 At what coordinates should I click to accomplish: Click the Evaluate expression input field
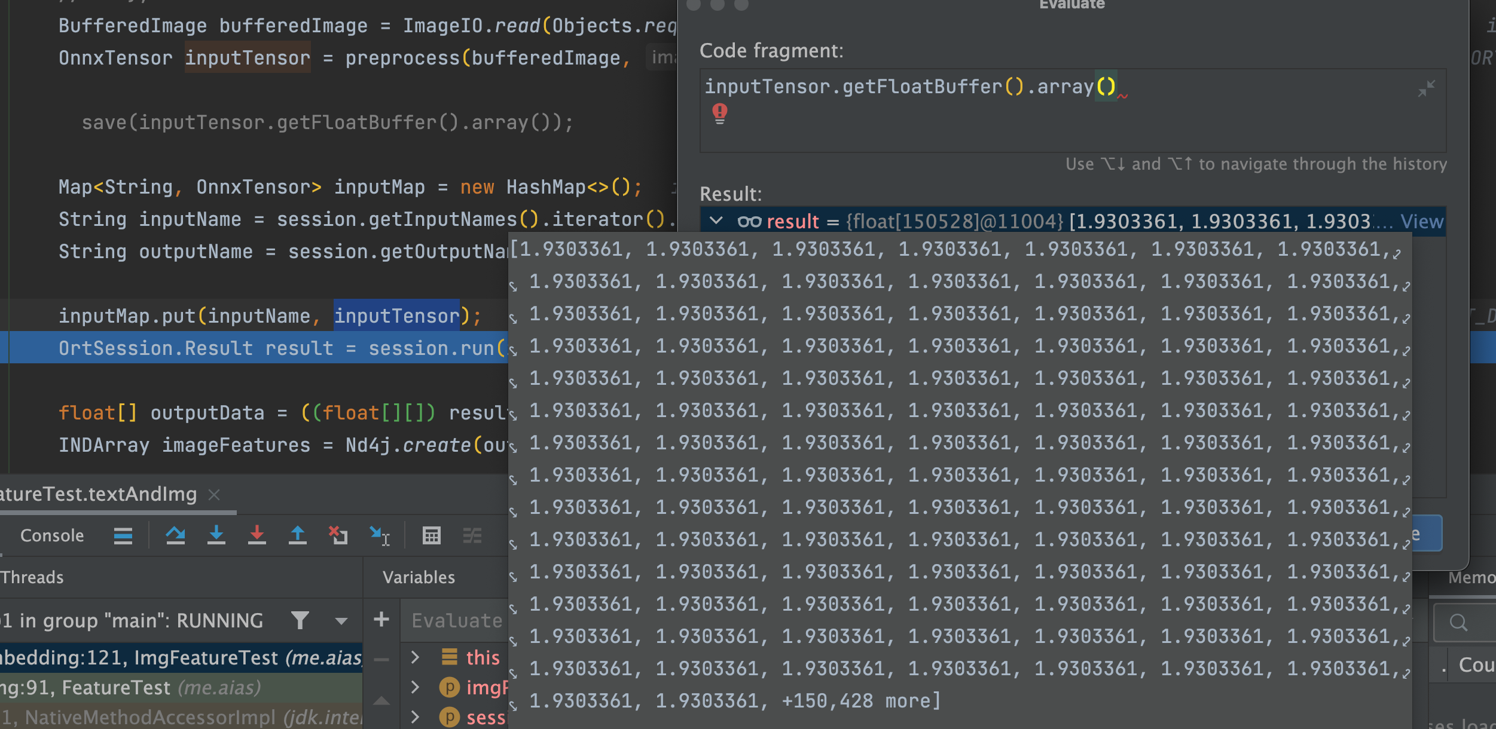coord(454,620)
